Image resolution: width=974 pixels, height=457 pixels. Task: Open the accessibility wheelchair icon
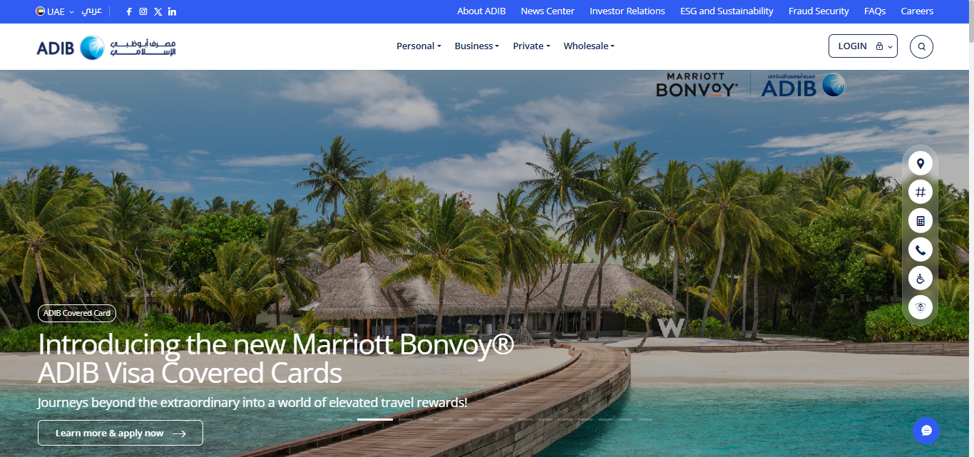point(921,278)
